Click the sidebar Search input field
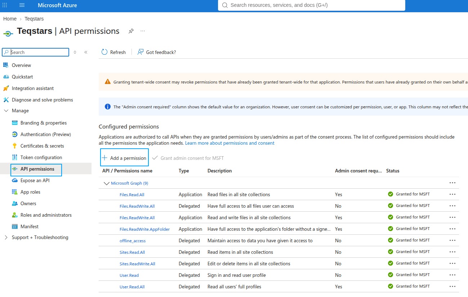Viewport: 468px width, 297px height. tap(35, 52)
